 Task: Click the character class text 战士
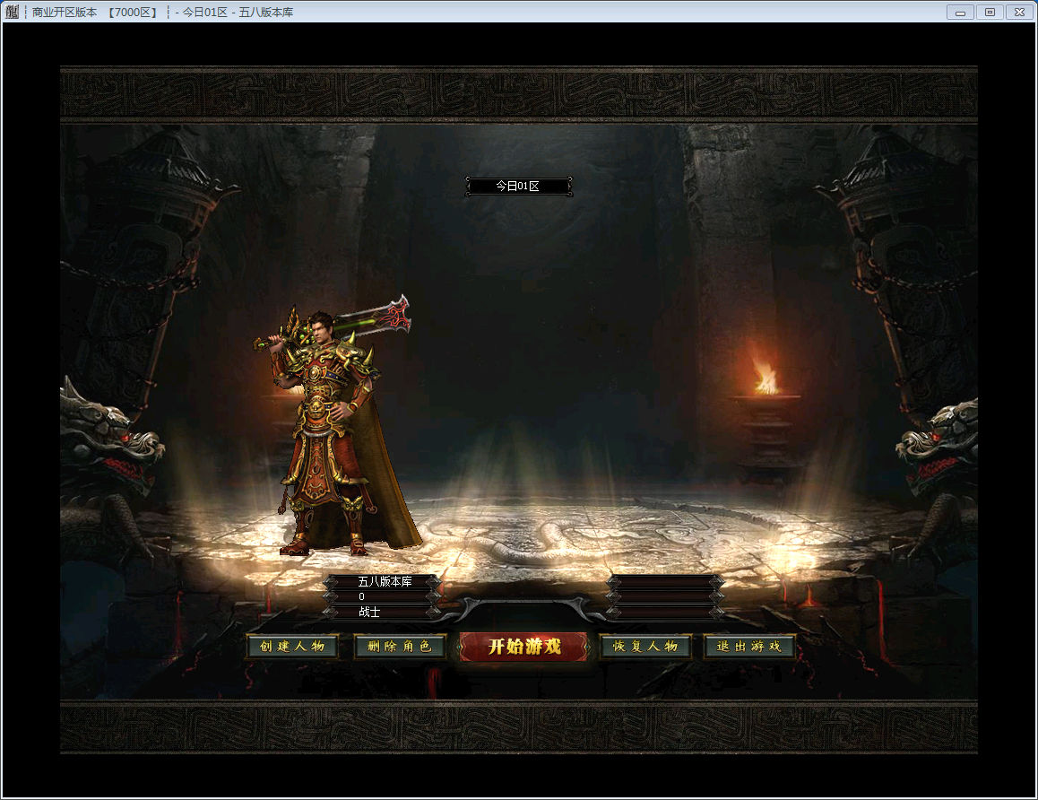click(x=369, y=612)
